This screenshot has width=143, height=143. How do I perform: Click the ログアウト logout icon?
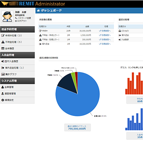(x=16, y=21)
